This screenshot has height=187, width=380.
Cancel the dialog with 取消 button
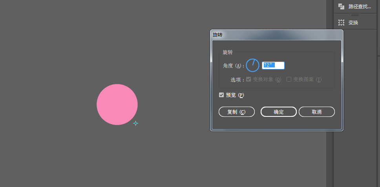(x=316, y=112)
